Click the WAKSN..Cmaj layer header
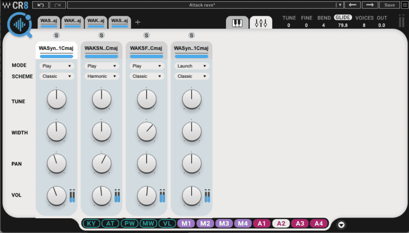Screen dimensions: 409x233 [x=101, y=50]
